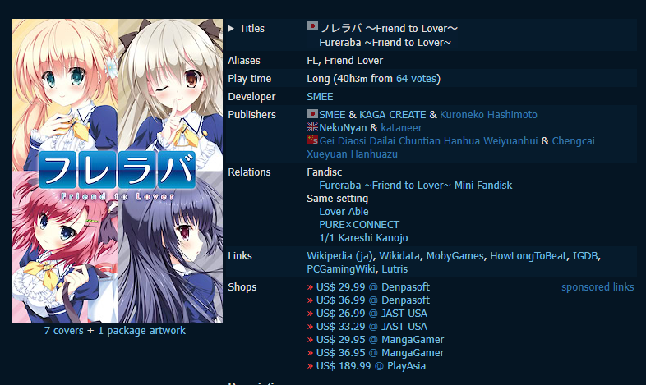The height and width of the screenshot is (385, 646).
Task: Click the red arrow before US$ 189.99 PlayAsia
Action: (310, 366)
